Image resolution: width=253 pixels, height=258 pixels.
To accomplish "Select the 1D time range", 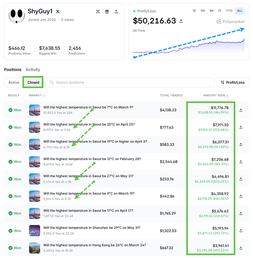I will (194, 11).
